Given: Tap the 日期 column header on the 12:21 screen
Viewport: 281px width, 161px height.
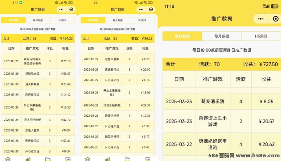Looking at the screenshot, I should coord(91,48).
